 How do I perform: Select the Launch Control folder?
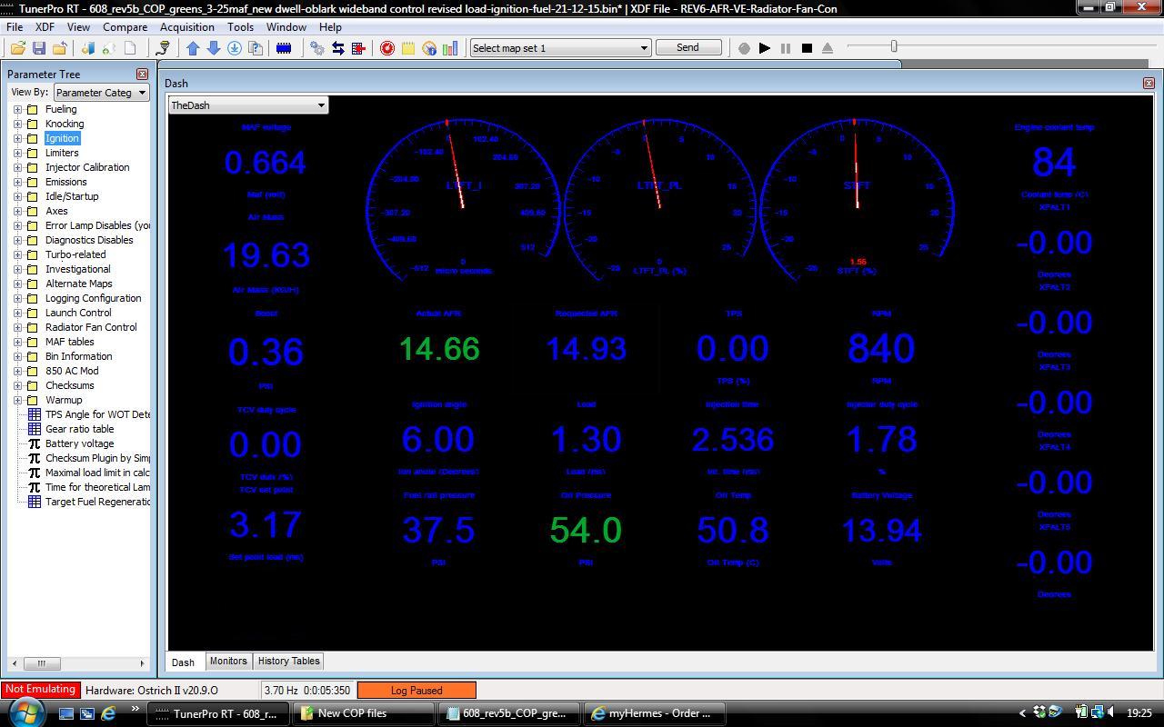click(x=78, y=313)
